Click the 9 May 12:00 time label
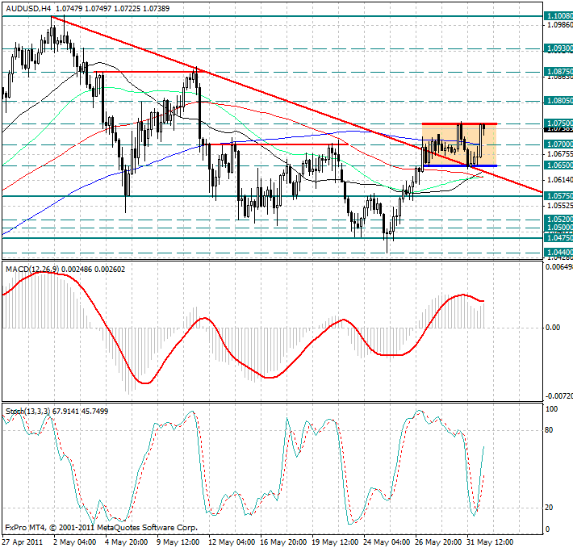The width and height of the screenshot is (573, 548). [178, 542]
